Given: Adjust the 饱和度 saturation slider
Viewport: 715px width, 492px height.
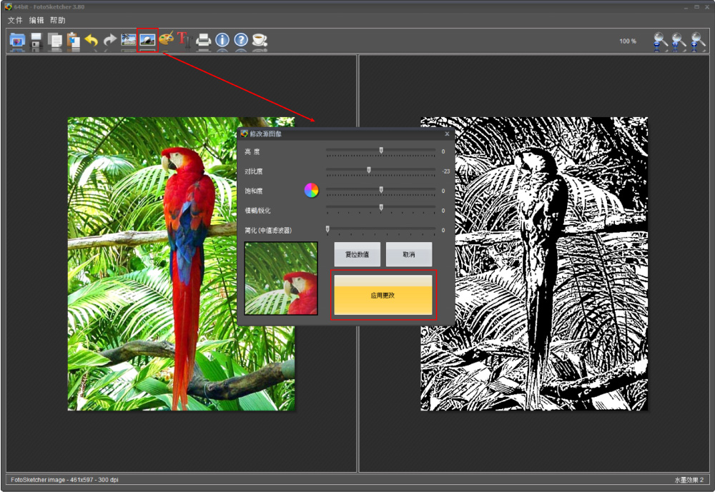Looking at the screenshot, I should 381,191.
